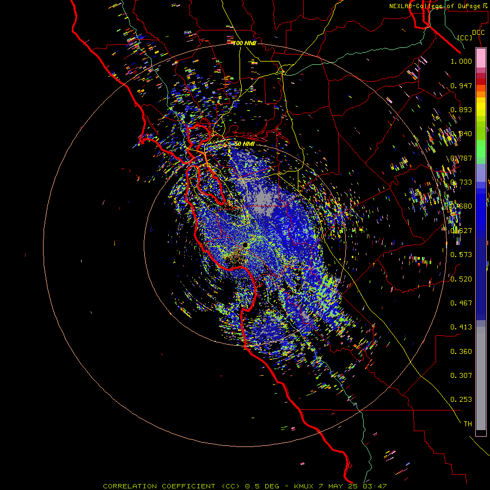
Task: Click the 100 NMI range ring label
Action: [x=244, y=43]
